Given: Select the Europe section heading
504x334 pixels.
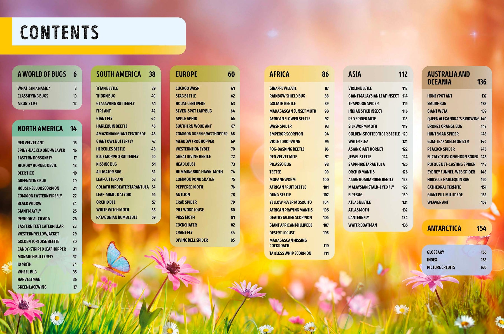Looking at the screenshot, I should coord(186,74).
